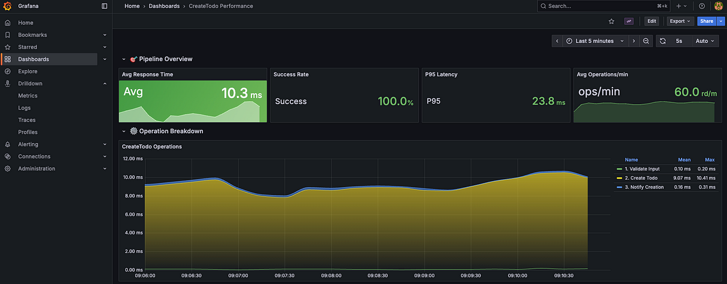Viewport: 727px width, 284px height.
Task: Click the Edit dashboard button
Action: [x=651, y=21]
